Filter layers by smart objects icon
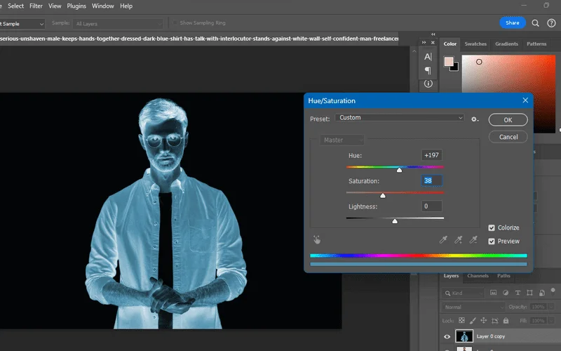The width and height of the screenshot is (561, 351). pyautogui.click(x=542, y=293)
